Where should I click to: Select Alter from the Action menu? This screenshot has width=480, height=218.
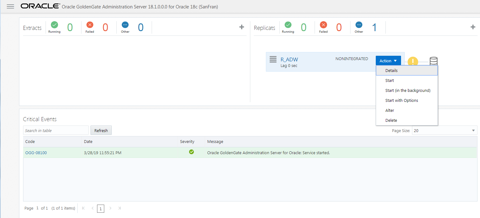coord(407,110)
